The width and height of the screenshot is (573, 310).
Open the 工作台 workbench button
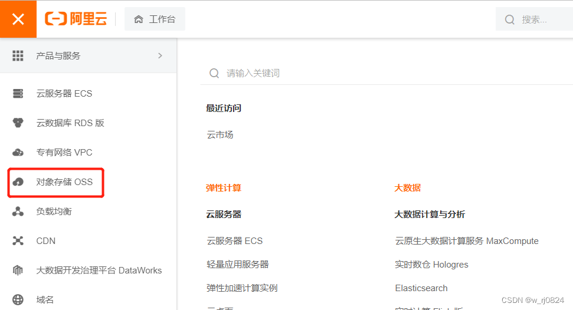[x=155, y=19]
